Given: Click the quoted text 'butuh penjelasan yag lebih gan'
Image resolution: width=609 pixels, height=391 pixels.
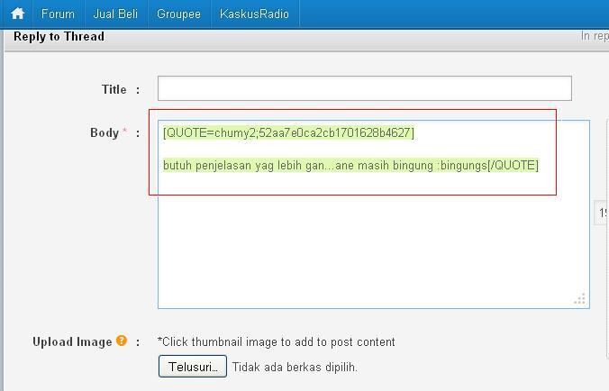Looking at the screenshot, I should (x=243, y=166).
